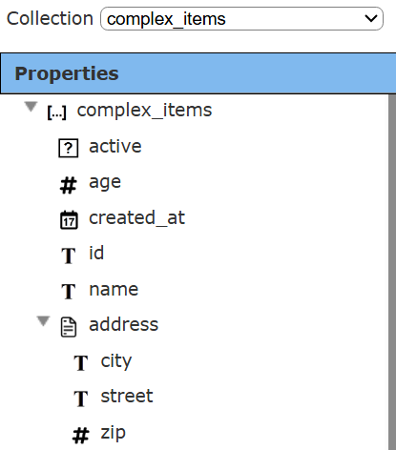Select the zip property
Viewport: 396px width, 450px height.
[x=113, y=433]
